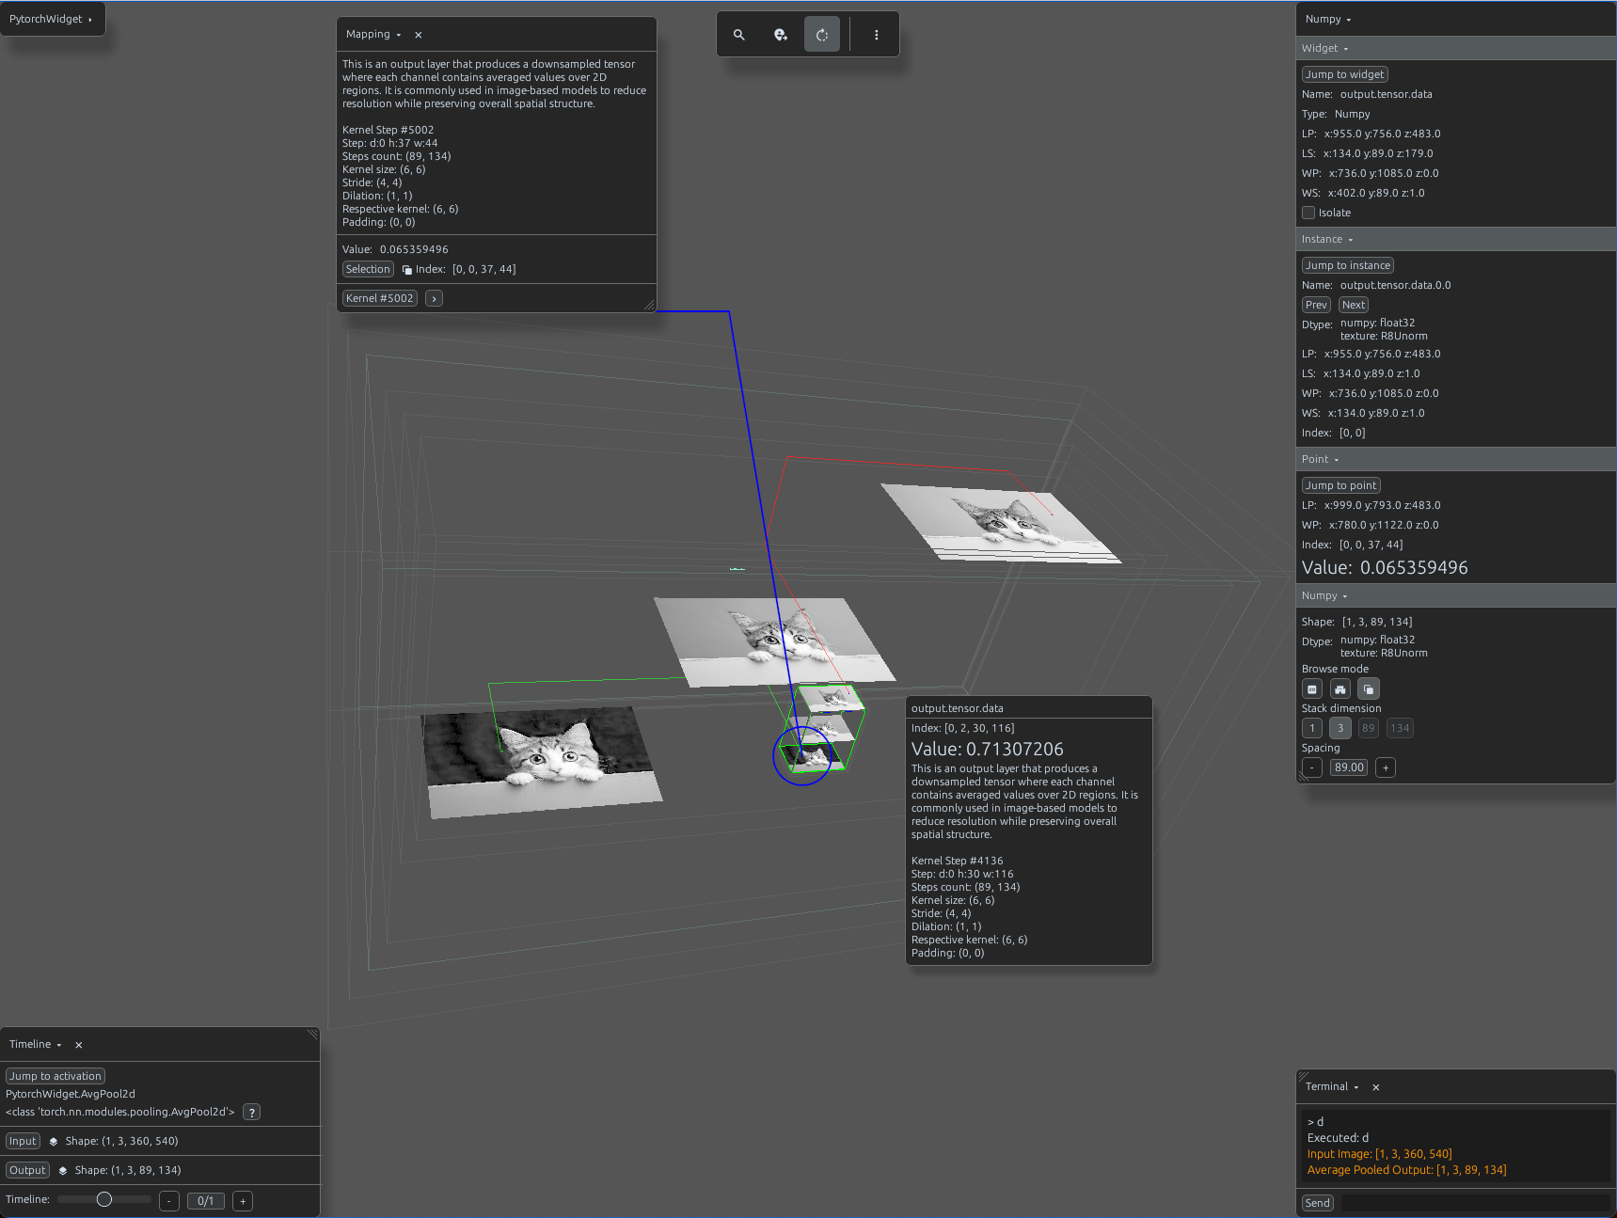
Task: Select the 2D browse mode icon
Action: 1312,689
